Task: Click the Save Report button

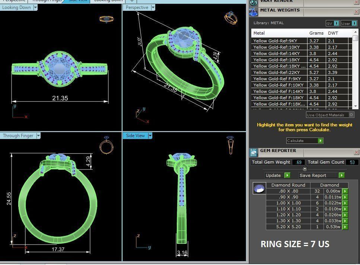Action: (322, 175)
